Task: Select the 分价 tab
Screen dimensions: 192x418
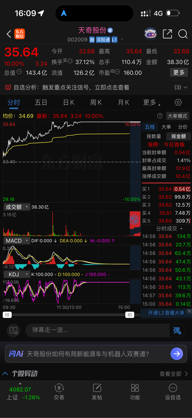Action: tap(182, 127)
